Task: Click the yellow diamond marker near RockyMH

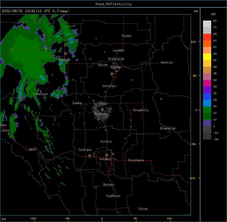Action: [x=66, y=54]
